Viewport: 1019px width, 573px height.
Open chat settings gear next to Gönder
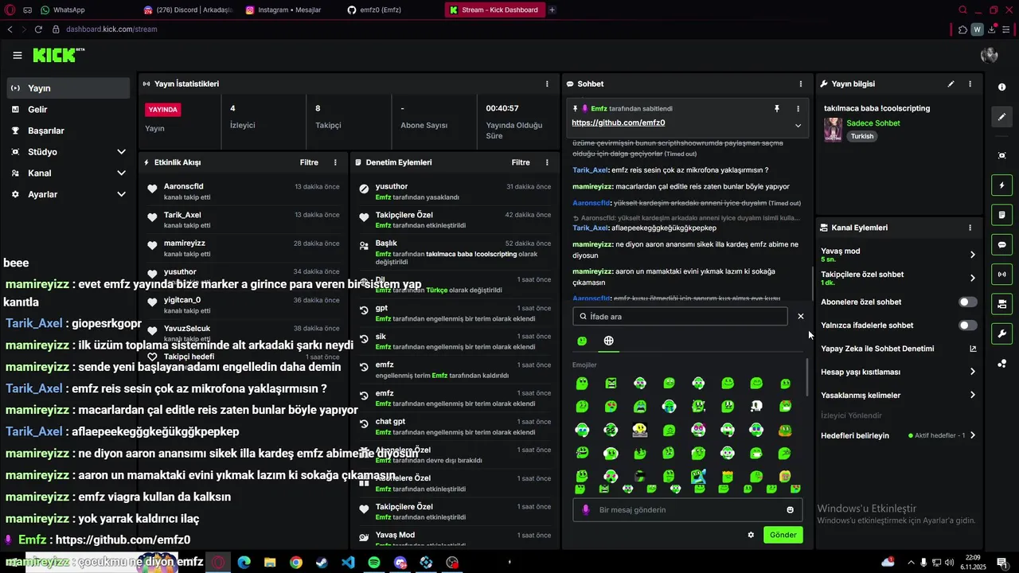(x=751, y=535)
